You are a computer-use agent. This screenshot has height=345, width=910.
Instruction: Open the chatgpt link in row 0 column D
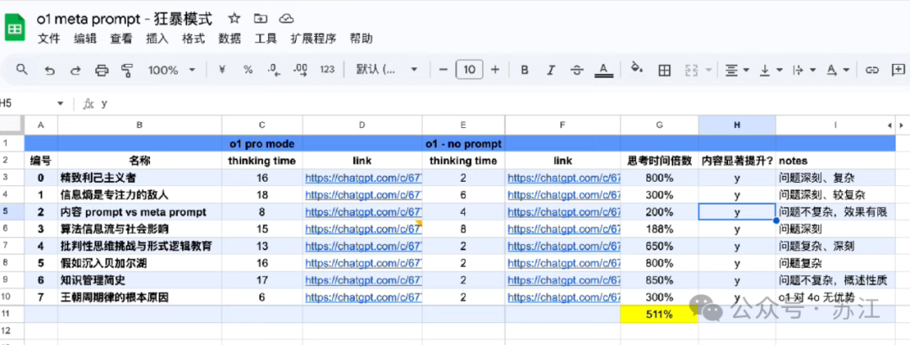pos(362,178)
